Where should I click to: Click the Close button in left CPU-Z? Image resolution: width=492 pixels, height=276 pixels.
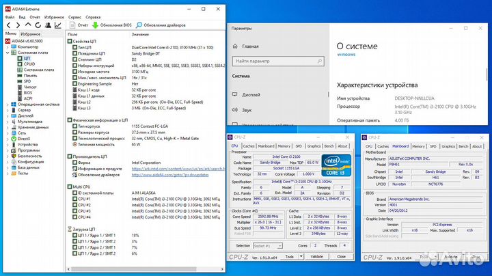tap(342, 257)
